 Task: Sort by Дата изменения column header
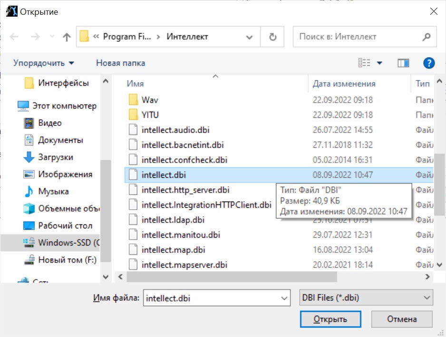click(x=344, y=84)
